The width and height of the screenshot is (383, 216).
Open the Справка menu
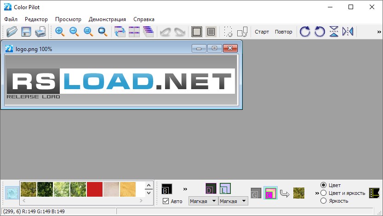coord(144,19)
